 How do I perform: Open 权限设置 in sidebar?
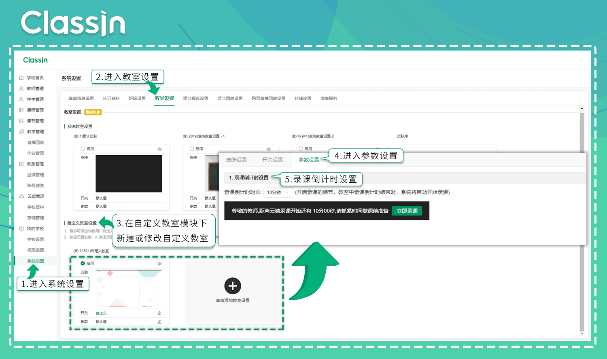[36, 250]
